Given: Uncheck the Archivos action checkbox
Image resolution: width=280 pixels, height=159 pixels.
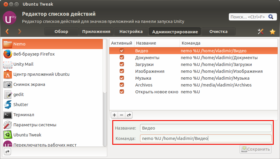Looking at the screenshot, I should point(122,85).
